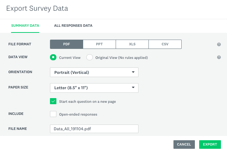Enable Open-ended responses checkbox

pos(53,114)
